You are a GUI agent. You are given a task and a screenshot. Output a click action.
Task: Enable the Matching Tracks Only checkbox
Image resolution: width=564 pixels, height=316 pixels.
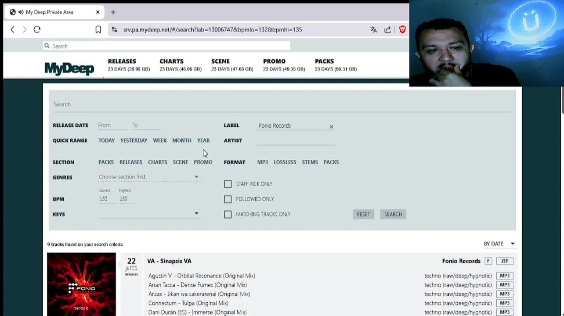[228, 214]
